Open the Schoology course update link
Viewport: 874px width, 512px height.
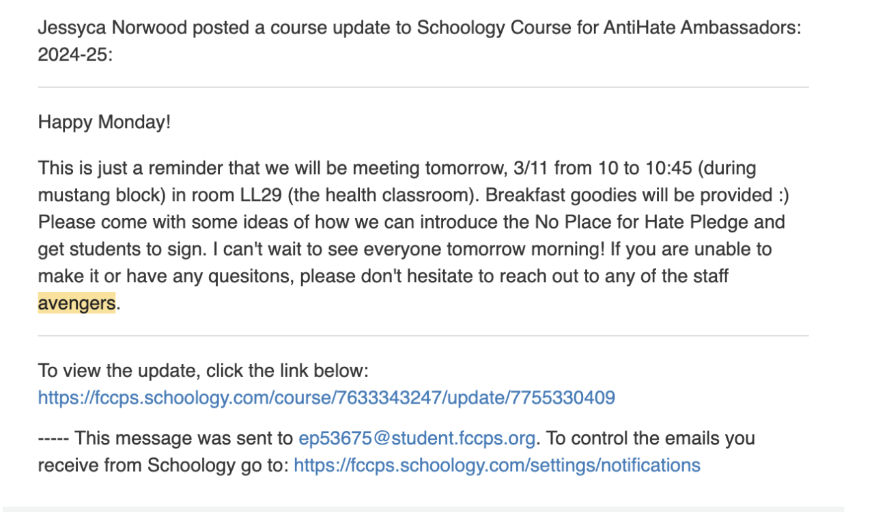point(326,397)
